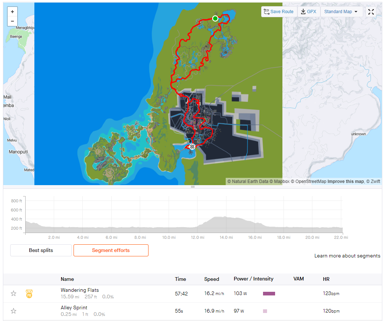Viewport: 383px width, 321px height.
Task: Click the 123bpm heart rate value
Action: tap(331, 294)
